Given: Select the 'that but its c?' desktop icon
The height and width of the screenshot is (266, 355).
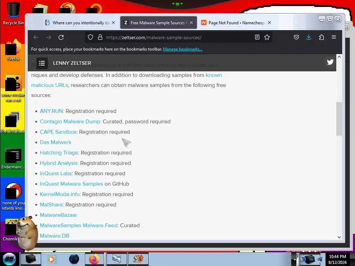Looking at the screenshot, I should pyautogui.click(x=13, y=122).
